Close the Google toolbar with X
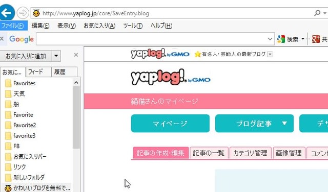 (2, 39)
